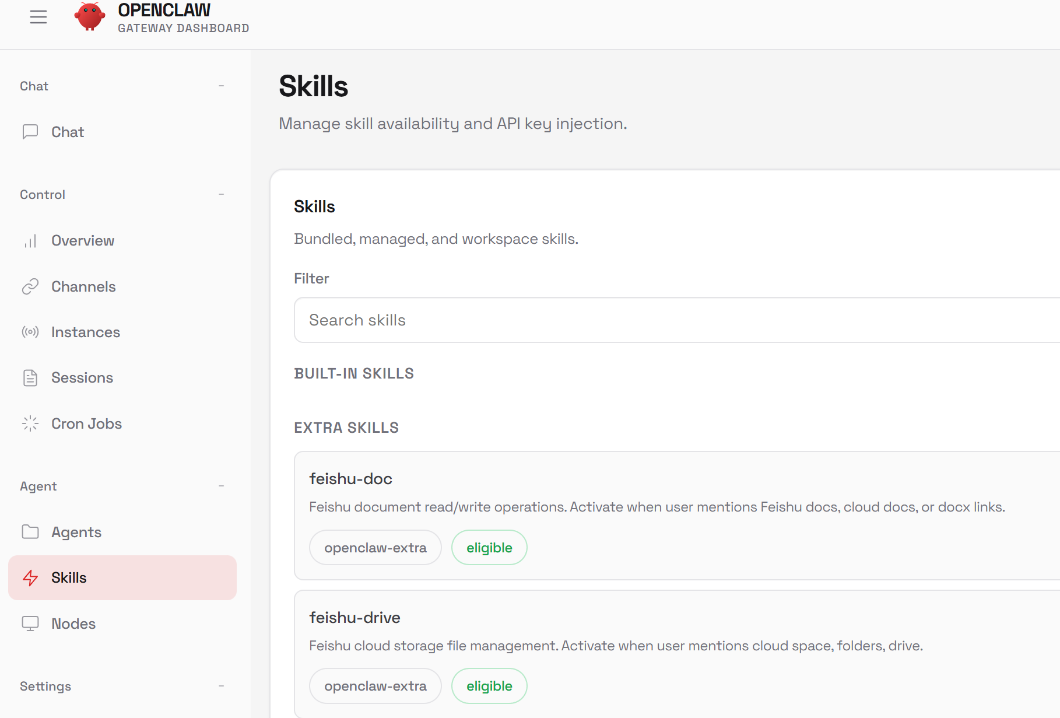Click the OpenClaw red mascot logo
Image resolution: width=1060 pixels, height=718 pixels.
click(x=89, y=16)
